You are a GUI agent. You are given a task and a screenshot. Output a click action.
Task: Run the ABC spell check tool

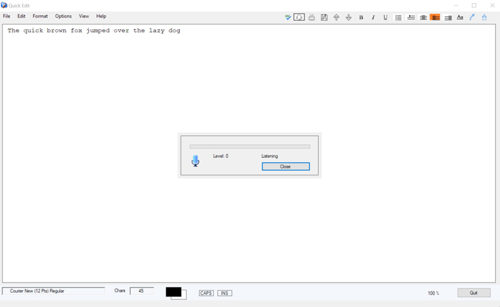[x=288, y=17]
